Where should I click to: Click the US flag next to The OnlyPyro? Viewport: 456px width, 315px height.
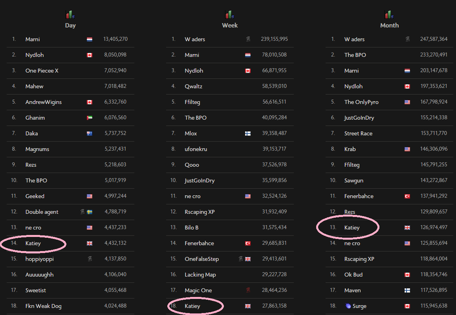point(407,102)
